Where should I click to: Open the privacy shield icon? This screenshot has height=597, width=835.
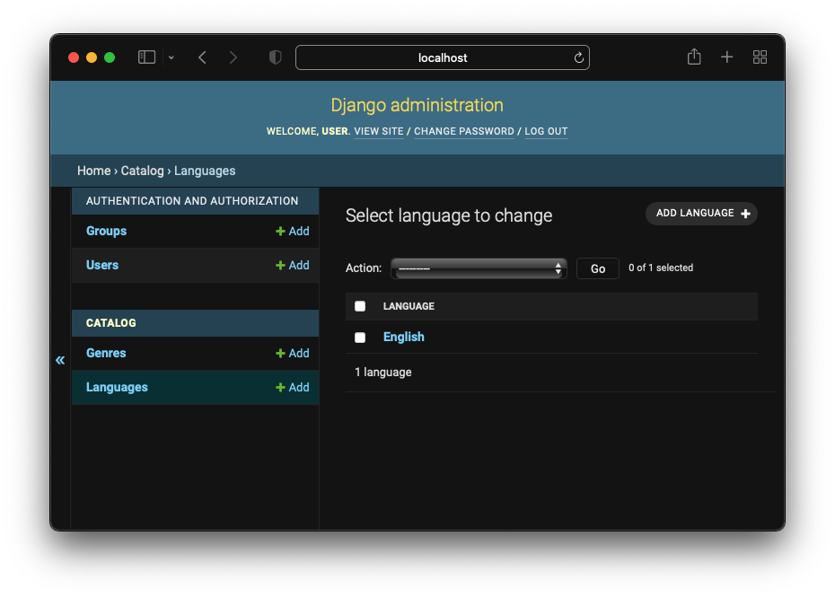pos(275,57)
